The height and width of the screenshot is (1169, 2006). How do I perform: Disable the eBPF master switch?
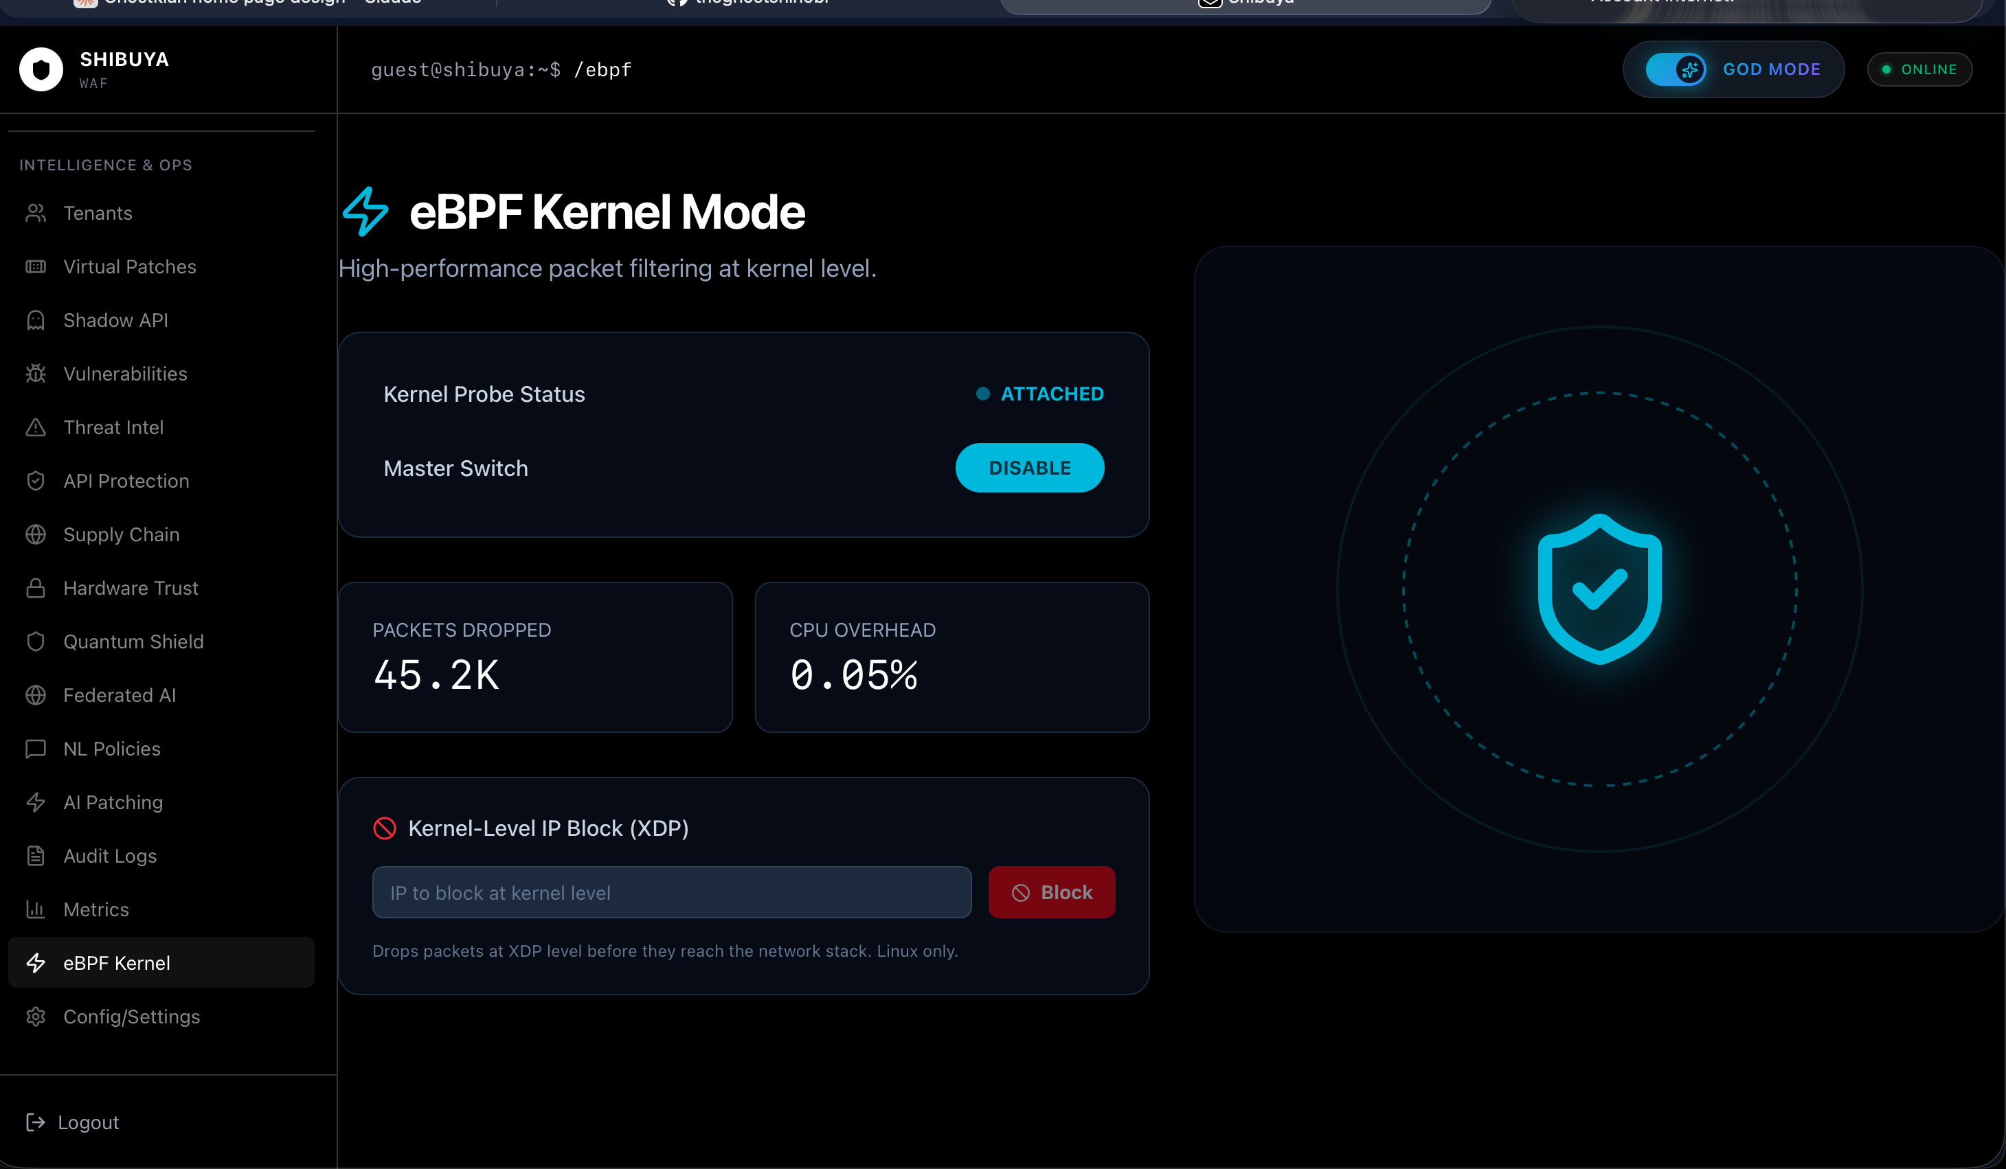pyautogui.click(x=1029, y=468)
